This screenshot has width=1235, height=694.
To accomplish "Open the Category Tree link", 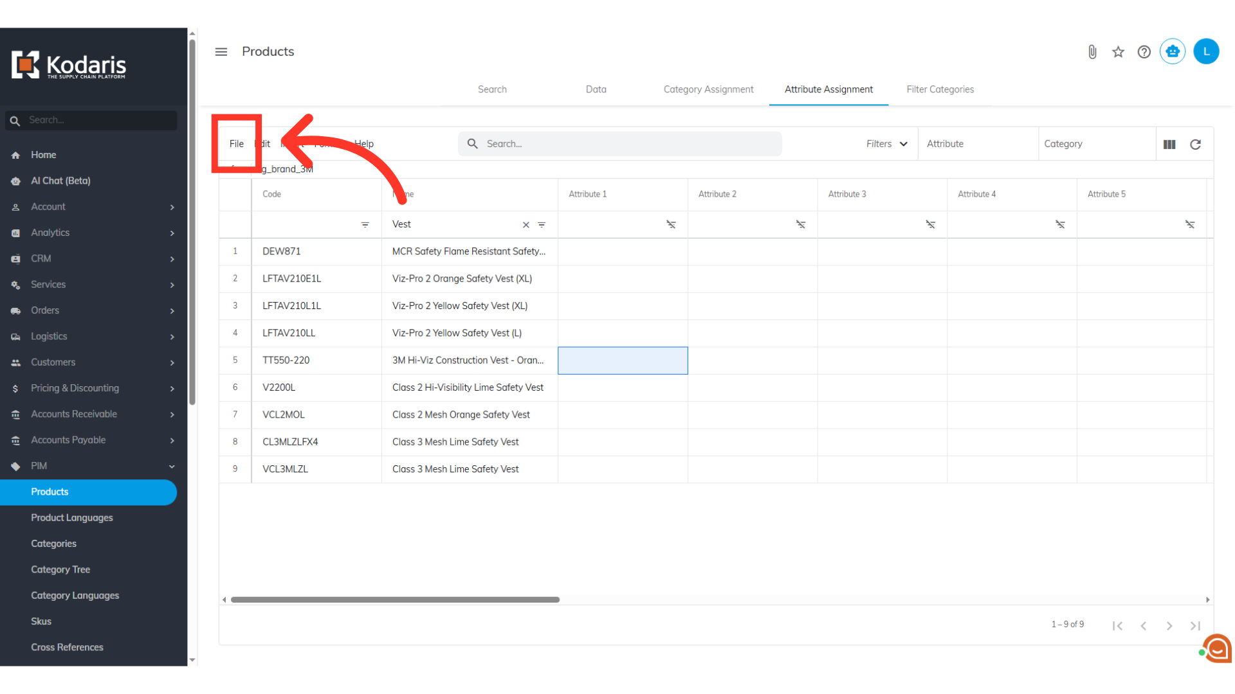I will click(60, 569).
